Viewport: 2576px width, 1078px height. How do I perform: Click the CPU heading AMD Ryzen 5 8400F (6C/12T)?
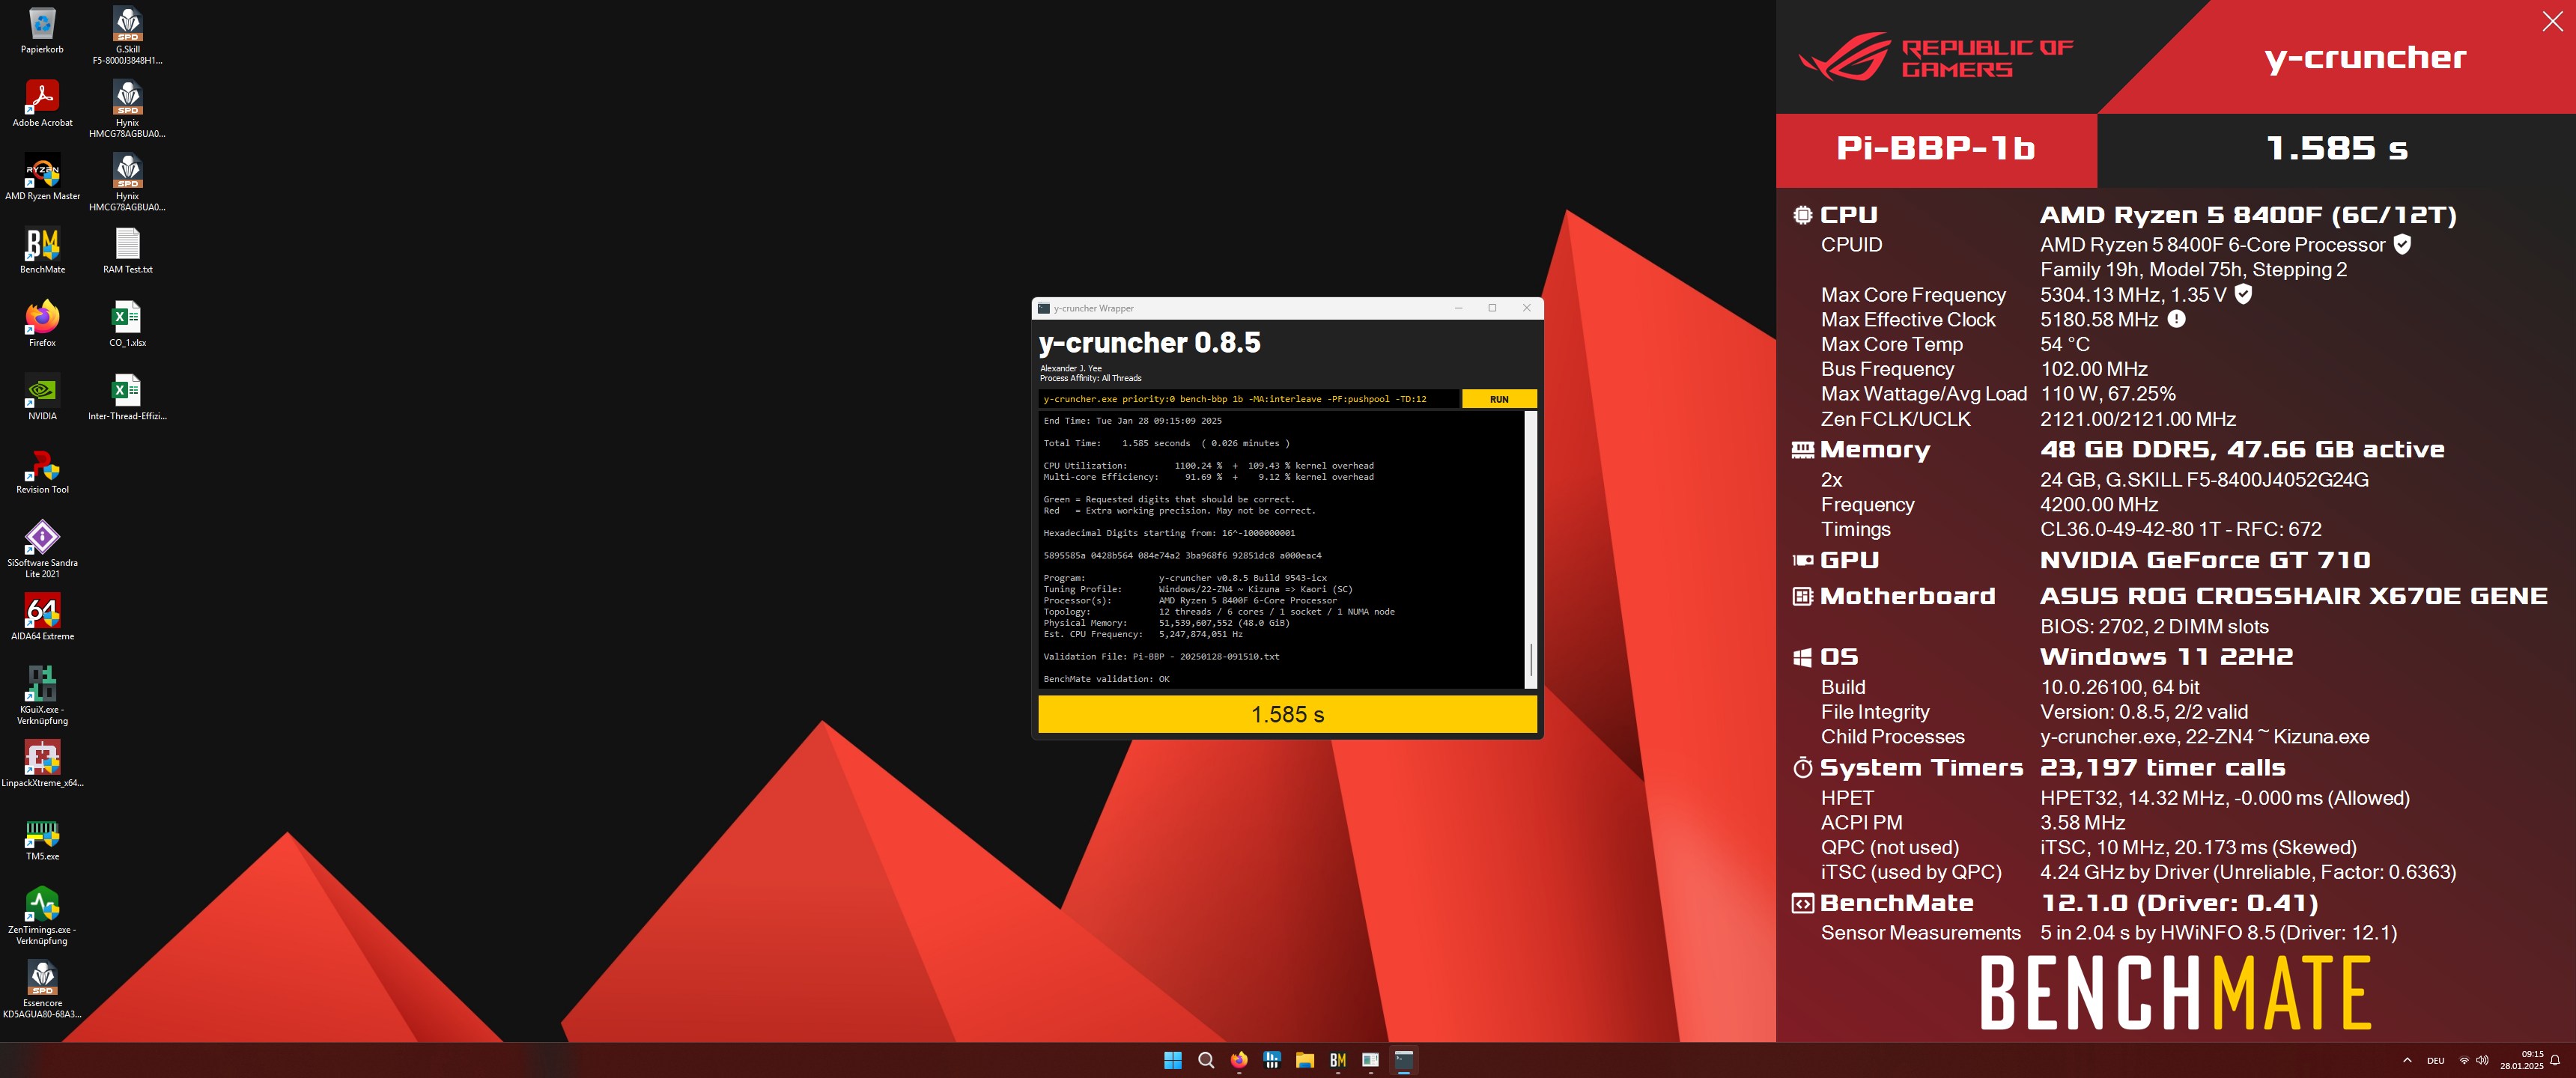[x=2247, y=215]
